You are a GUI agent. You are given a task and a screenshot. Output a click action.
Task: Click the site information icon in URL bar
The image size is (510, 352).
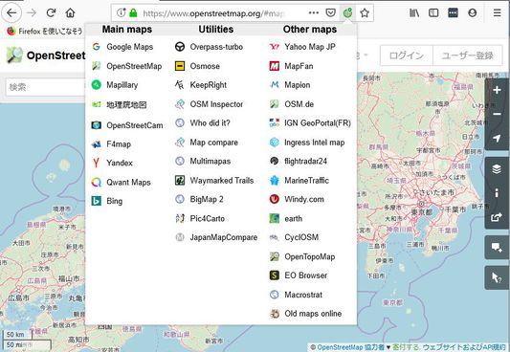tap(121, 13)
